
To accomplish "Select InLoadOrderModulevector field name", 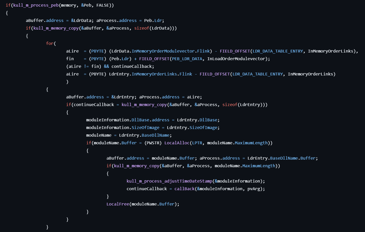I will [x=236, y=59].
